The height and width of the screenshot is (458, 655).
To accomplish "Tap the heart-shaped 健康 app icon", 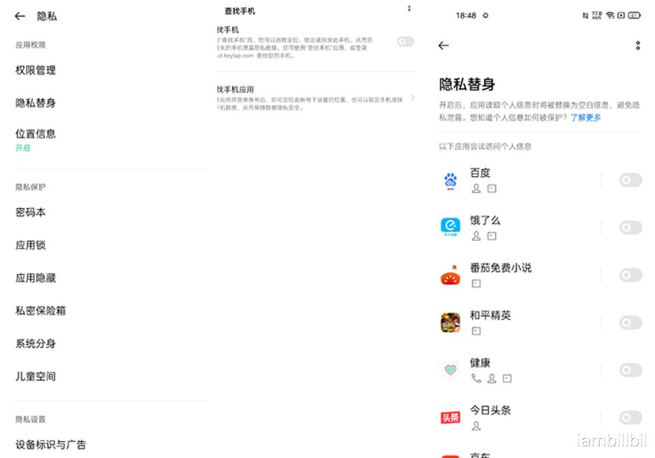I will (x=450, y=370).
